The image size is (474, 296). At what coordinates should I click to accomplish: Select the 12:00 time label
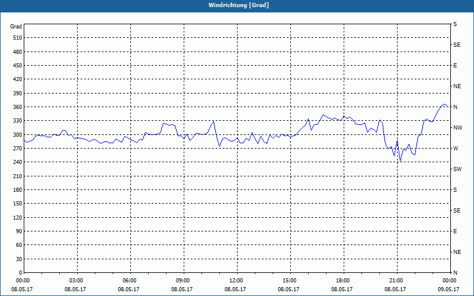coord(235,281)
